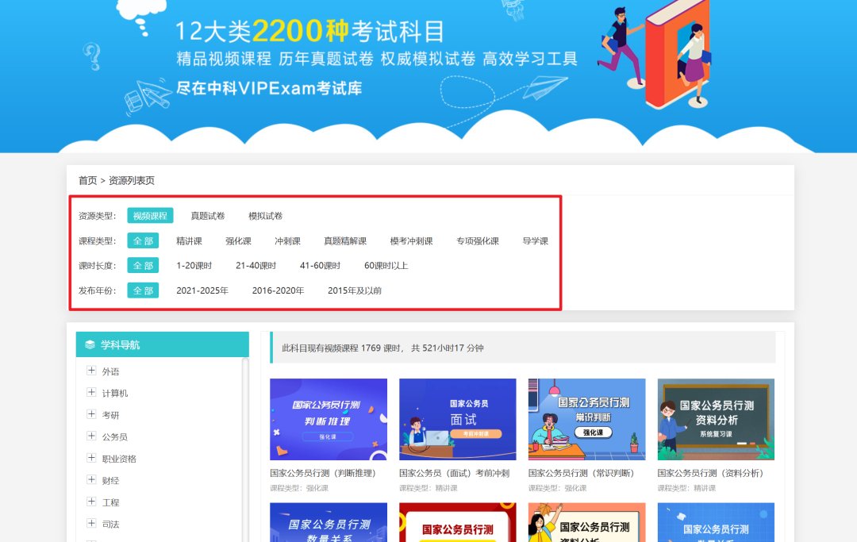The width and height of the screenshot is (857, 542).
Task: Click the 计算机 tree label
Action: [x=115, y=394]
